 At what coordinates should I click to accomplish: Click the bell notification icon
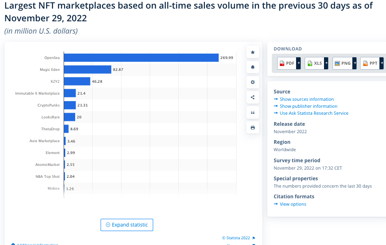[253, 67]
